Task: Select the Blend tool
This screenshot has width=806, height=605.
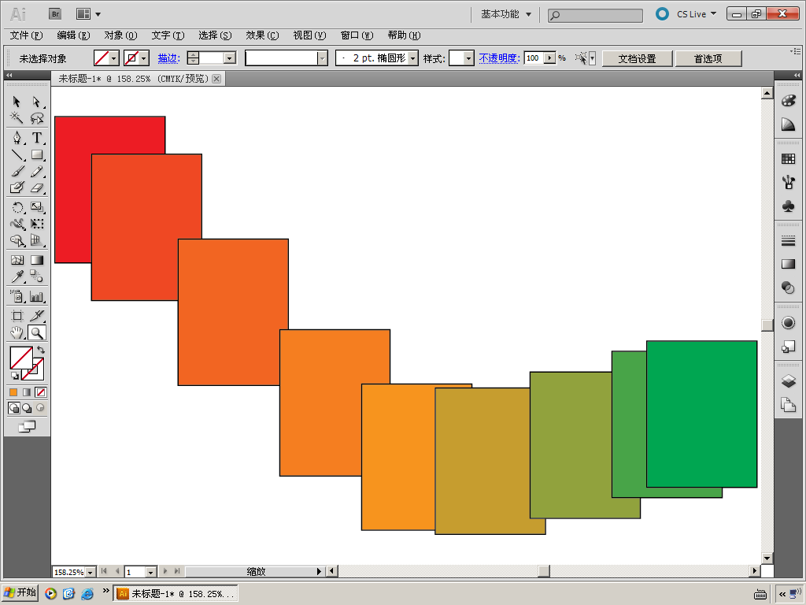Action: click(x=36, y=277)
